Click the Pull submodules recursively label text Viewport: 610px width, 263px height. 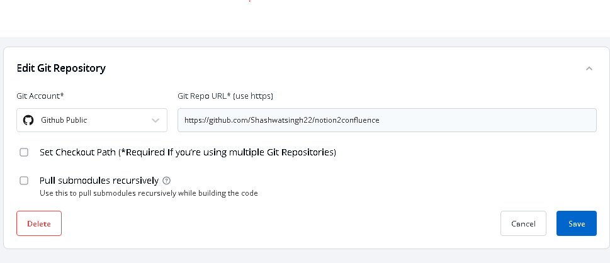(99, 181)
